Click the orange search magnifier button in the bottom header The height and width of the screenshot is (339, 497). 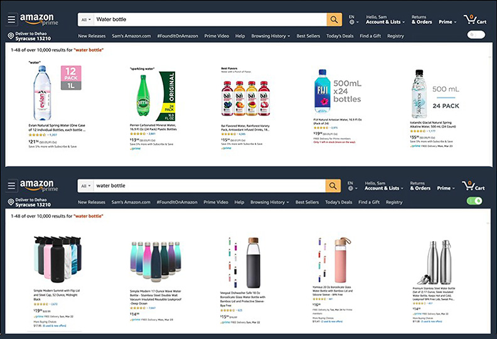click(x=333, y=186)
